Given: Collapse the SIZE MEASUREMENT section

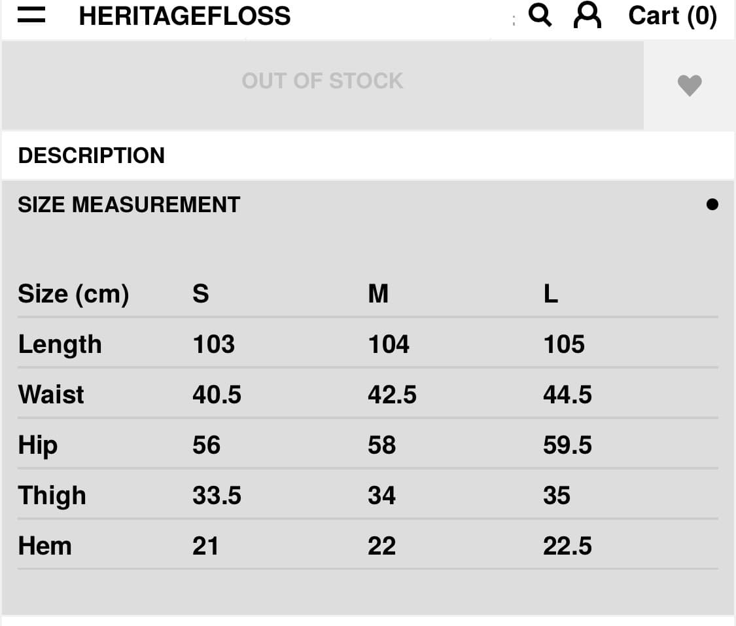Looking at the screenshot, I should pyautogui.click(x=129, y=204).
